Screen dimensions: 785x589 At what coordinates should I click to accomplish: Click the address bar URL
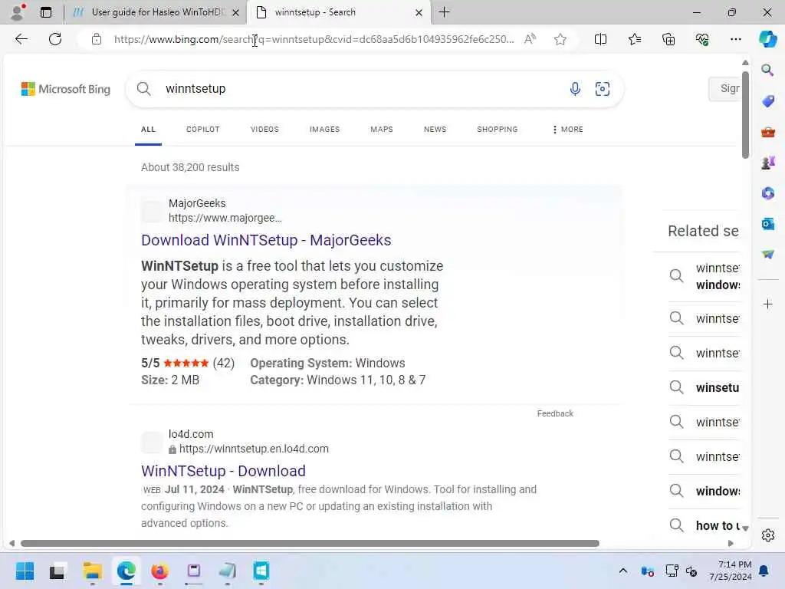(x=314, y=39)
